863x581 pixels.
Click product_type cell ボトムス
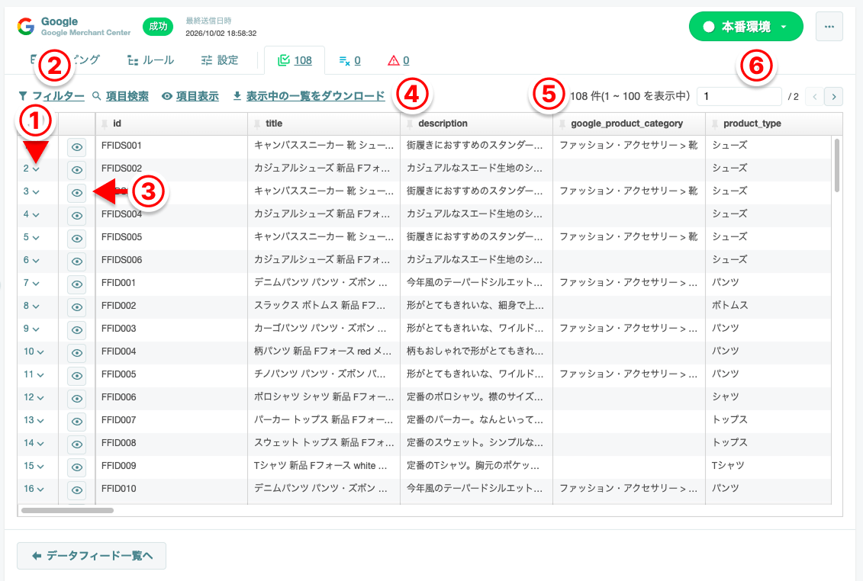coord(729,306)
